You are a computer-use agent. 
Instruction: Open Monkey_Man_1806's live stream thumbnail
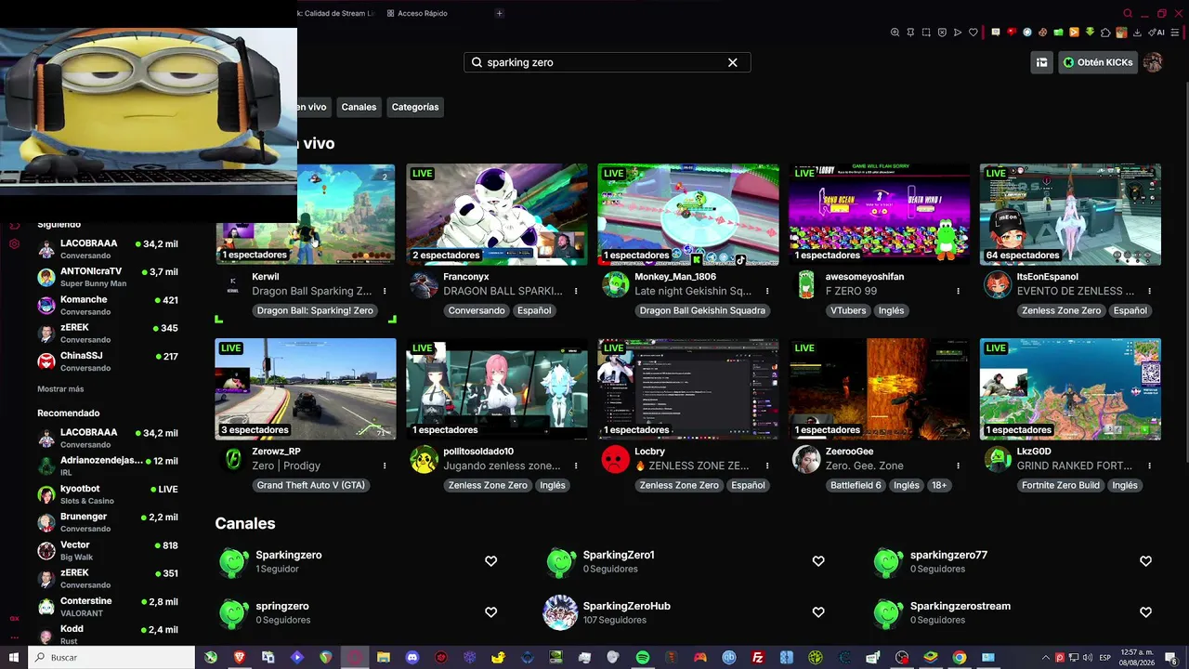click(688, 215)
